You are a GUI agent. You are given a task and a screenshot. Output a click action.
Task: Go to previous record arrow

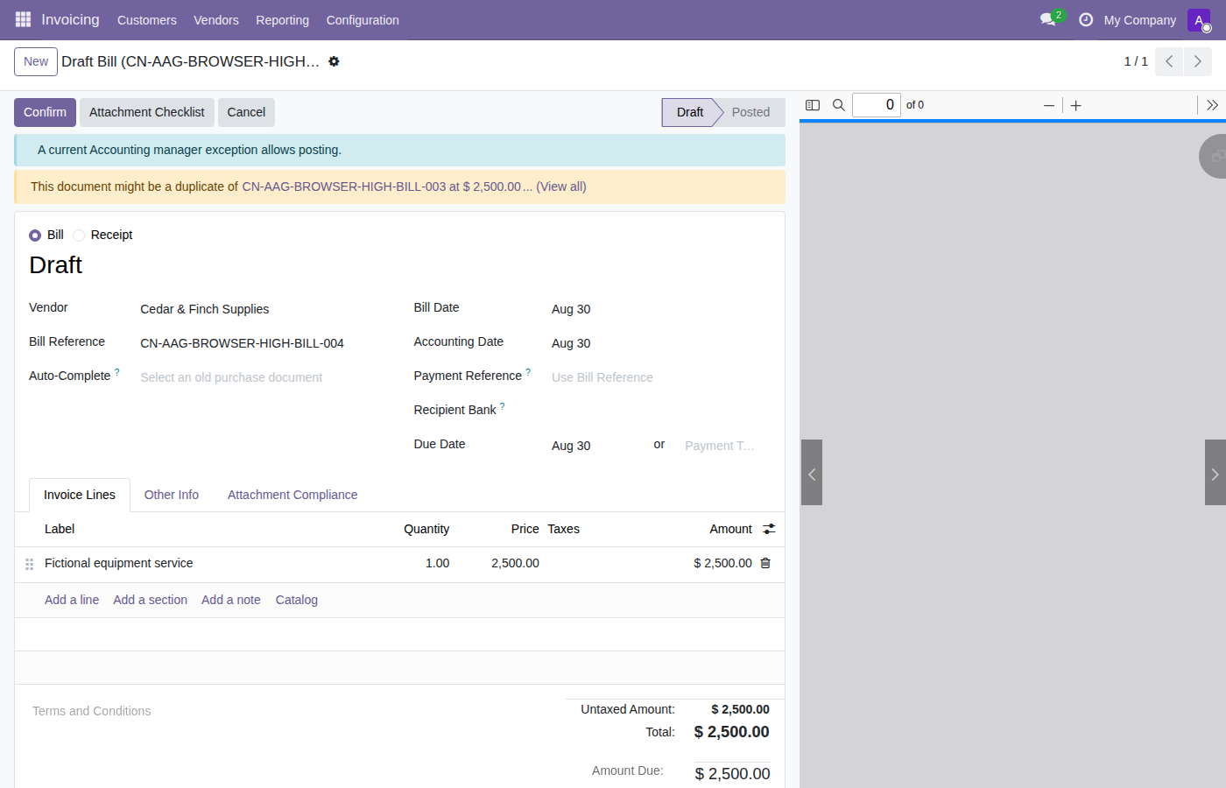point(1169,61)
